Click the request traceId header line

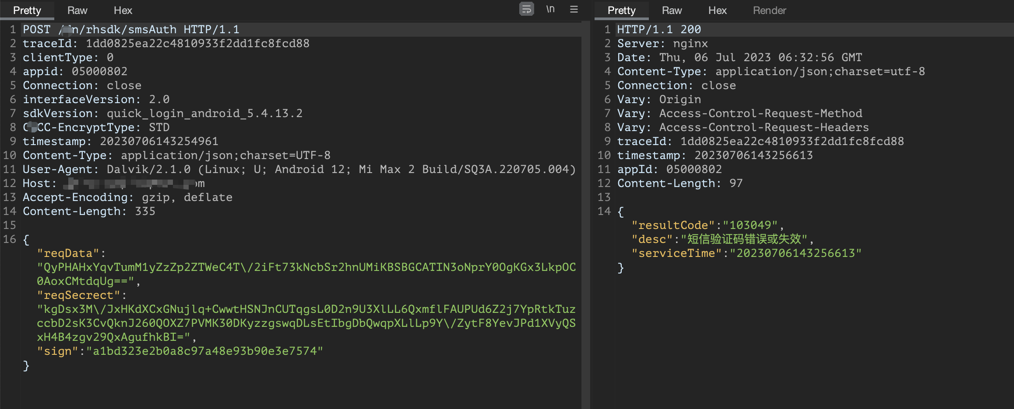166,44
